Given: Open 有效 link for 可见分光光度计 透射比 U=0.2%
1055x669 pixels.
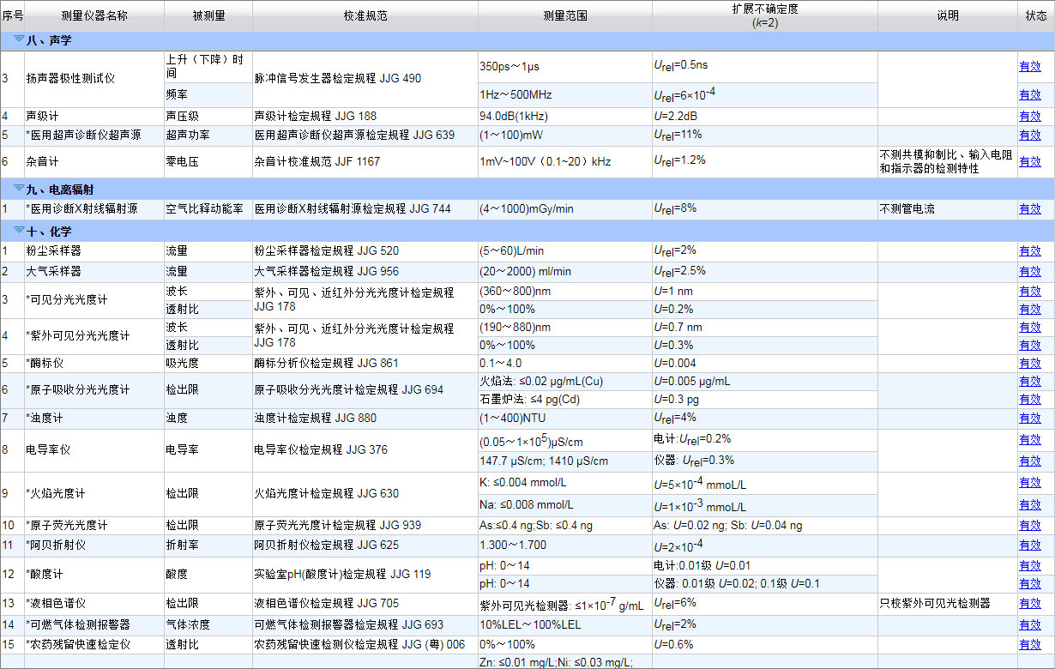Looking at the screenshot, I should point(1029,309).
